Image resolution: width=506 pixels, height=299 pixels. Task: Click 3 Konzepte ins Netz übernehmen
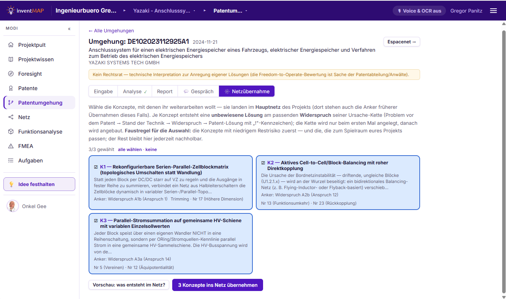point(217,285)
